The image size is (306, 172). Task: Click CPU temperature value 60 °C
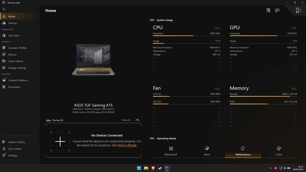click(x=217, y=51)
